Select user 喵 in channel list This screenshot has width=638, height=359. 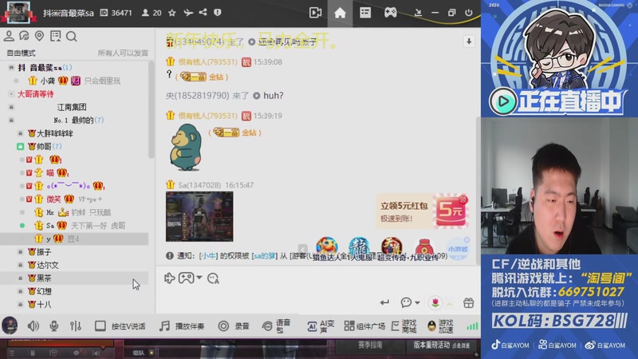tap(49, 172)
